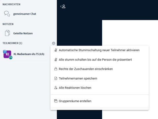Image resolution: width=158 pixels, height=119 pixels.
Task: Click the blue presenter badge on the avatar
Action: 5,52
